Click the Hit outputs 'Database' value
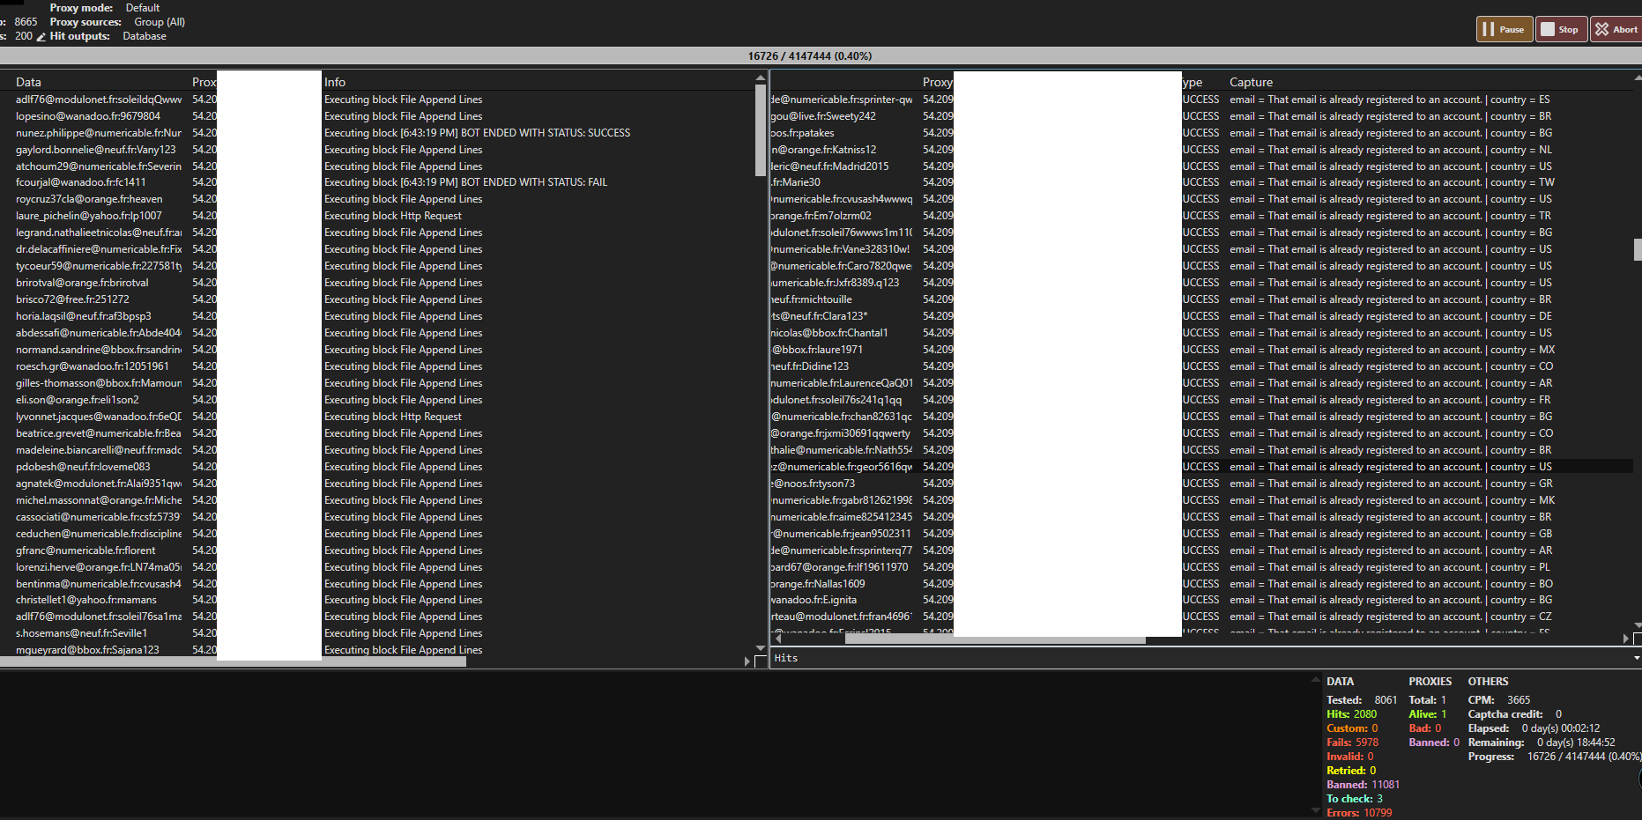Viewport: 1642px width, 820px height. click(x=145, y=36)
